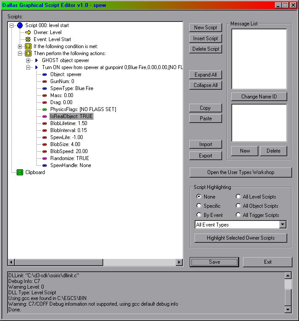Click the yellow arrow Owner icon
299x321 pixels.
click(x=28, y=32)
